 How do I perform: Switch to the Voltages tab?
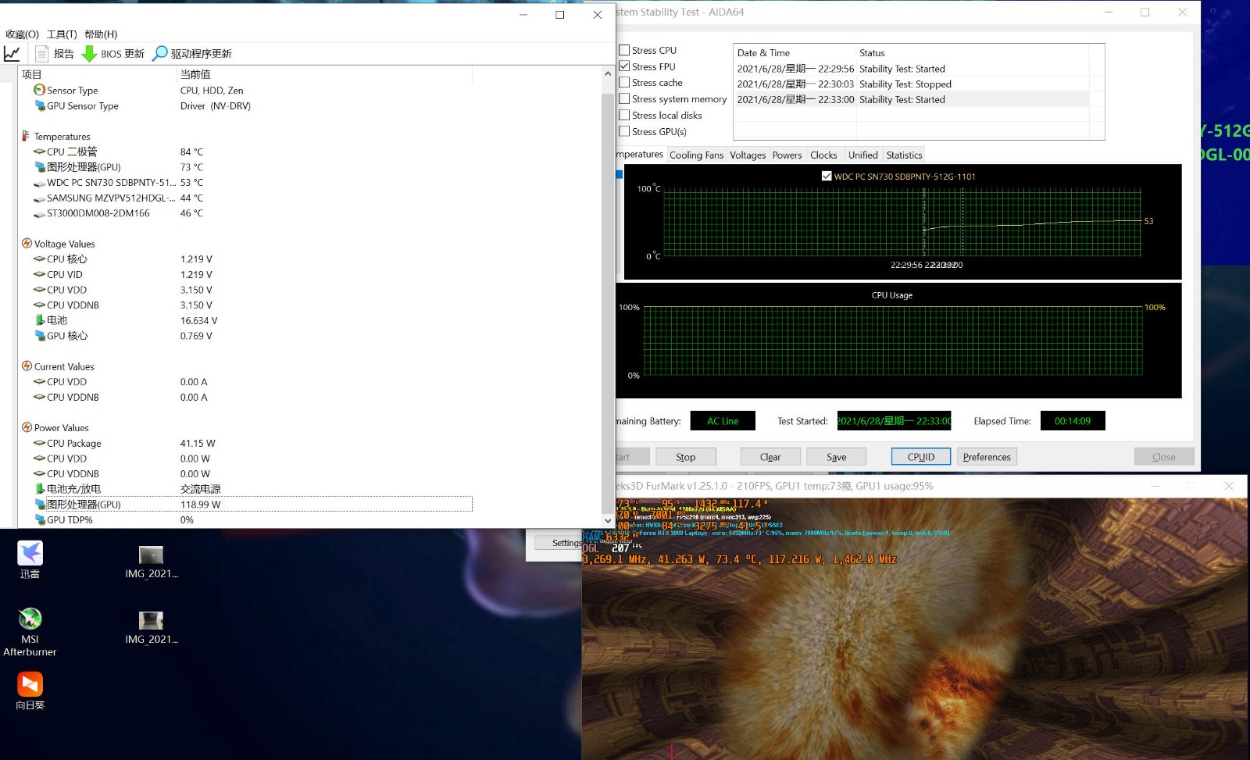(x=748, y=155)
